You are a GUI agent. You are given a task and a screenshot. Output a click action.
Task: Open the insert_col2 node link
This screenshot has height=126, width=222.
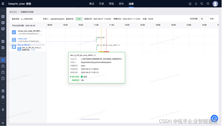pyautogui.click(x=22, y=39)
